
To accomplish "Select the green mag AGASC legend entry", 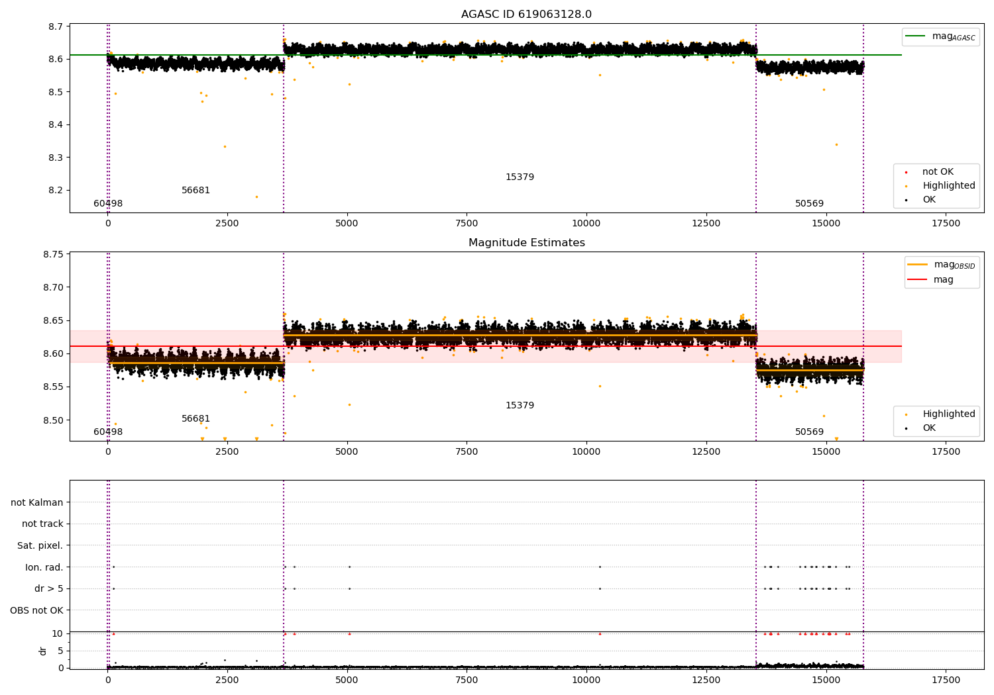I will coord(940,36).
